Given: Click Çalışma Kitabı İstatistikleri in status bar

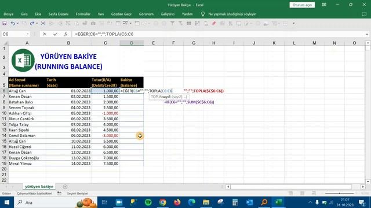Looking at the screenshot, I should 34,194.
